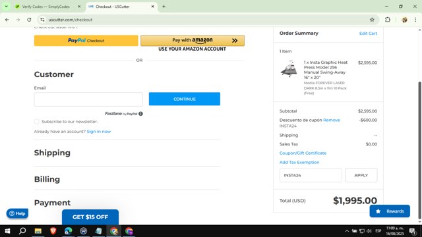Open Edit Cart link
Screen dimensions: 422x237
click(368, 34)
